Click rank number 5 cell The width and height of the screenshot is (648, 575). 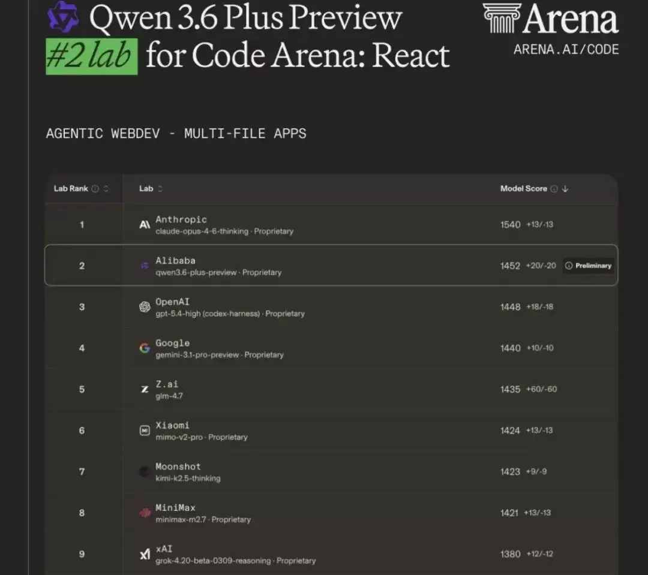point(82,389)
